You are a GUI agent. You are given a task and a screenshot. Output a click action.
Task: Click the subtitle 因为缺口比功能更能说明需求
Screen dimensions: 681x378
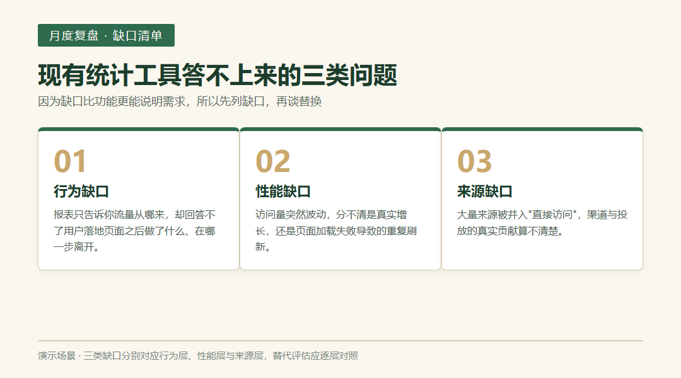pyautogui.click(x=180, y=101)
